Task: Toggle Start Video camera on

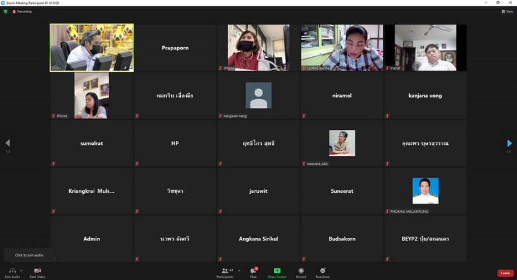Action: (x=37, y=270)
